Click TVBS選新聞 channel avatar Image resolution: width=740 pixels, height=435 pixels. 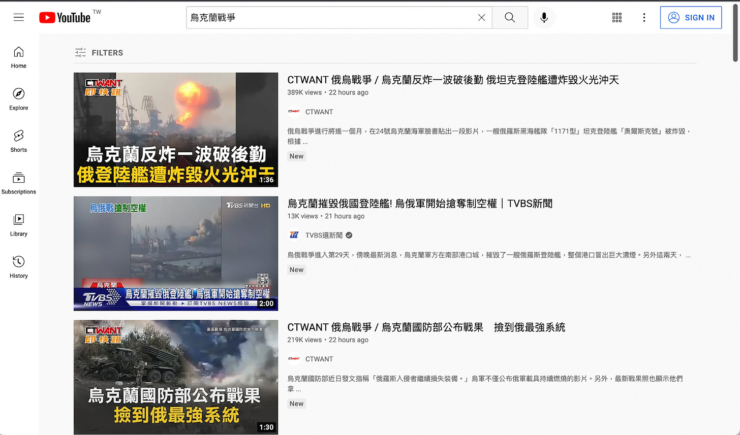pyautogui.click(x=294, y=235)
